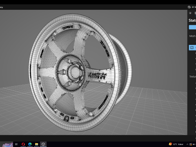Show hidden system tray icons
This screenshot has width=196, height=147.
(187, 144)
